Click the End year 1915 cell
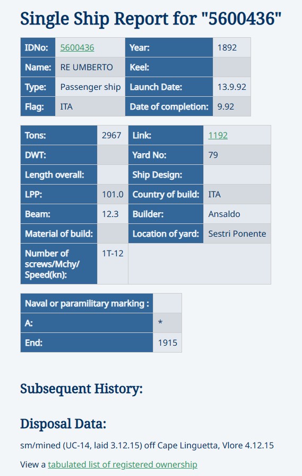This screenshot has width=302, height=476. click(167, 343)
